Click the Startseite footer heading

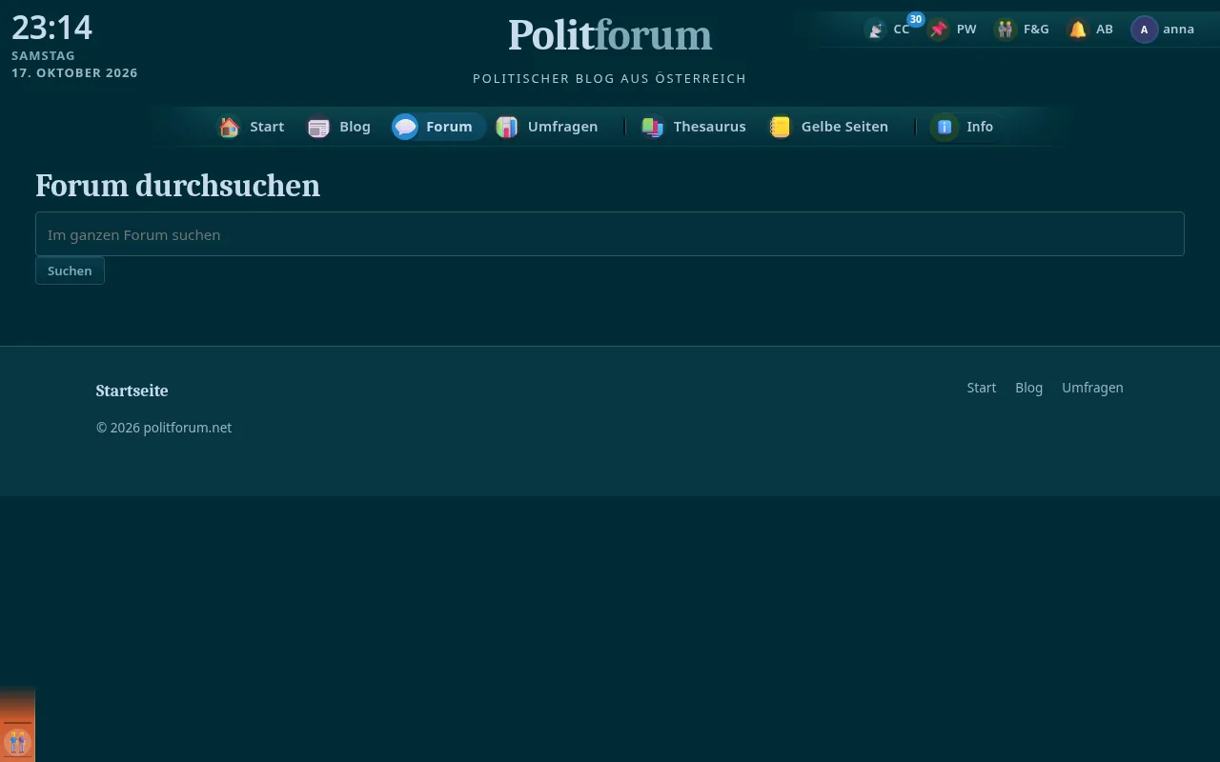(x=132, y=391)
